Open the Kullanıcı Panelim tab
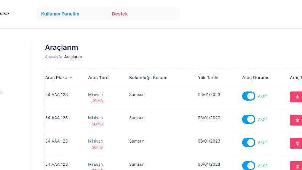The height and width of the screenshot is (170, 302). 72,14
